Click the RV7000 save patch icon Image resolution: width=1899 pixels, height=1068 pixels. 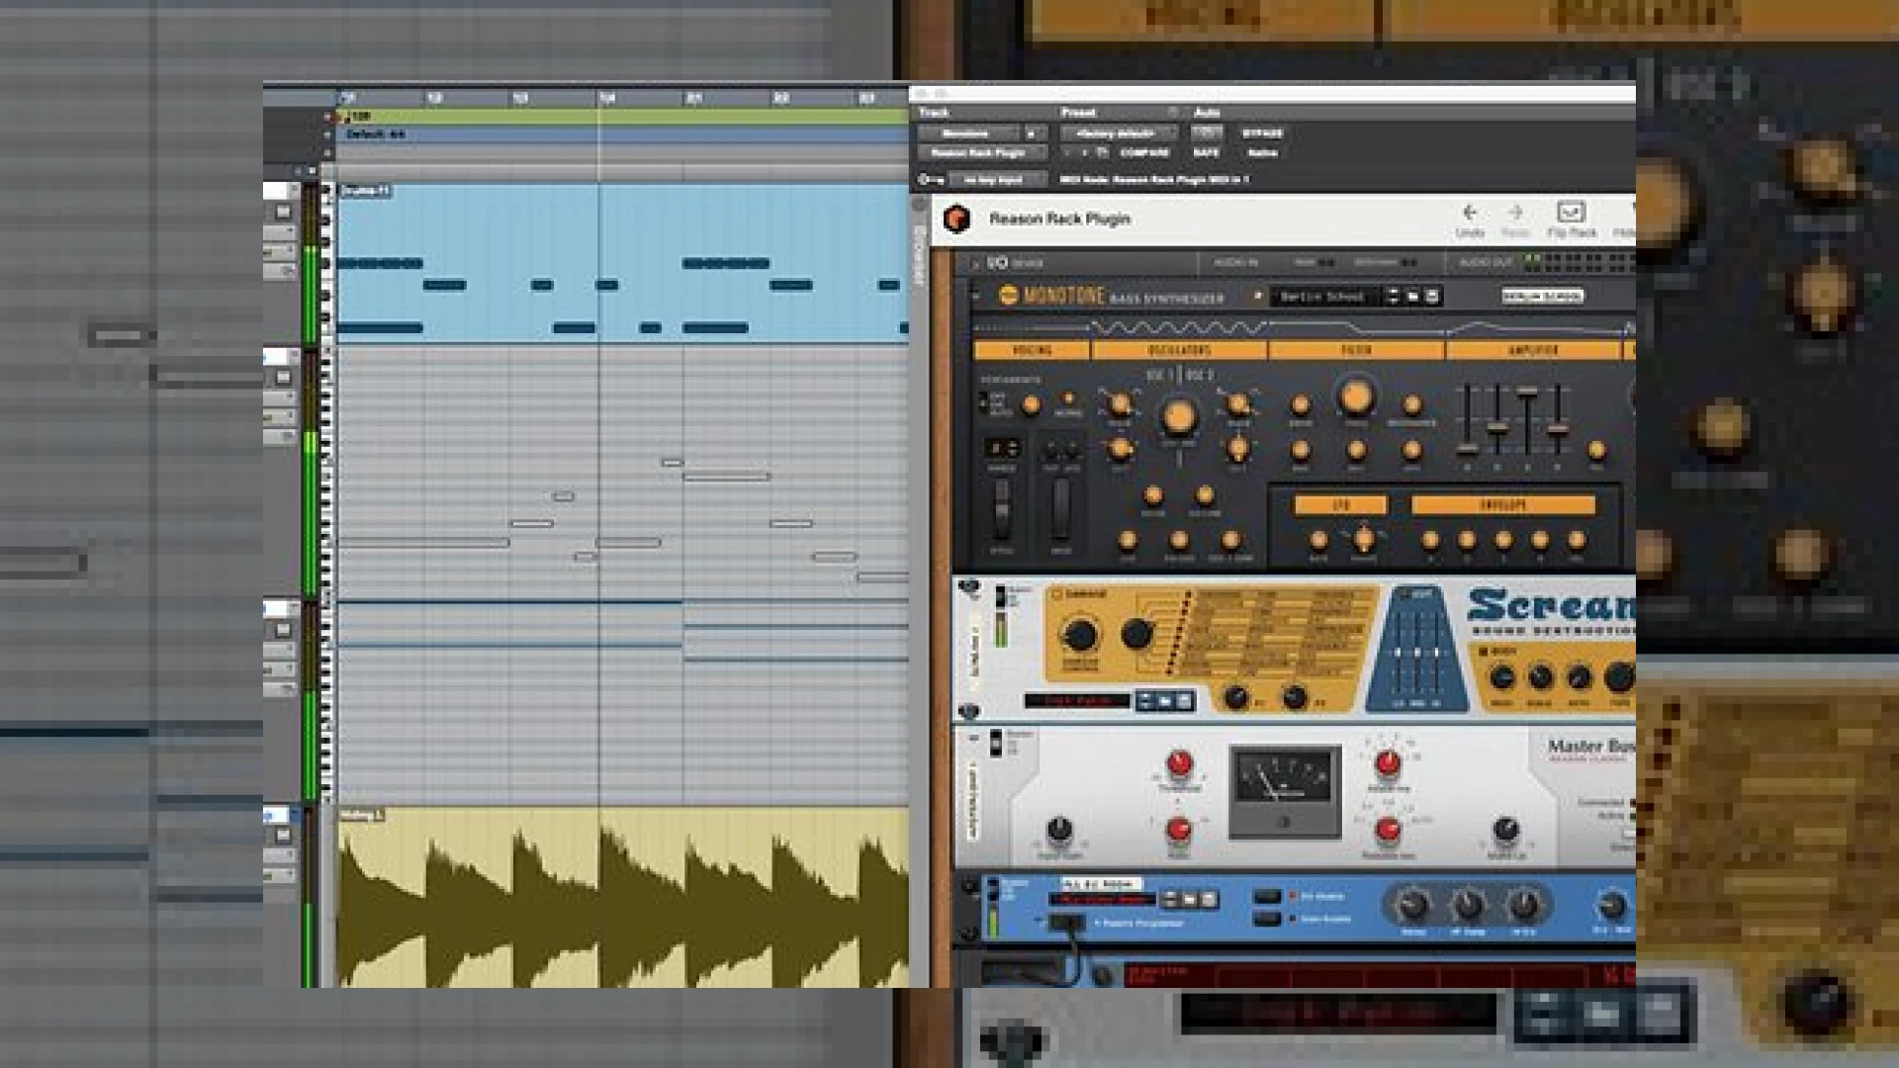pyautogui.click(x=1209, y=900)
